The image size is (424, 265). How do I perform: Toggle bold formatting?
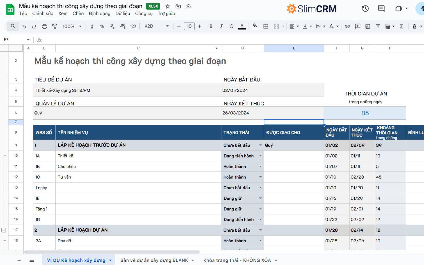click(211, 26)
